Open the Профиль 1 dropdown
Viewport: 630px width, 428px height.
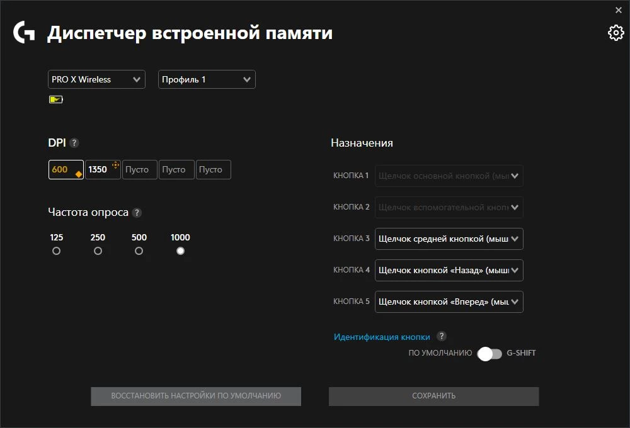(x=207, y=79)
